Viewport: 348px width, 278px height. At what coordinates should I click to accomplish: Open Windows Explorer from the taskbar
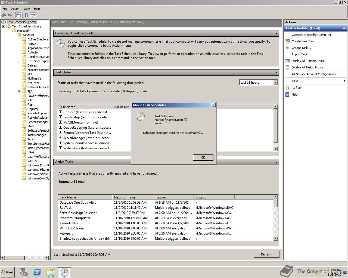[51, 272]
